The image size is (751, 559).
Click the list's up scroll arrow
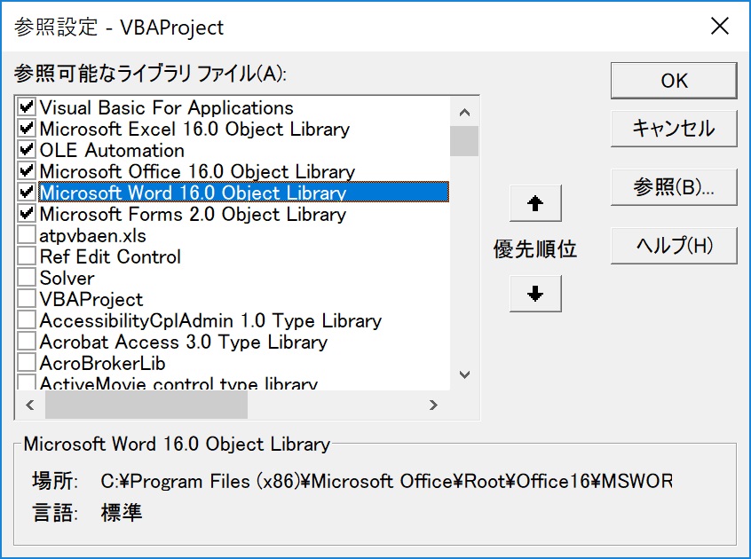(465, 111)
